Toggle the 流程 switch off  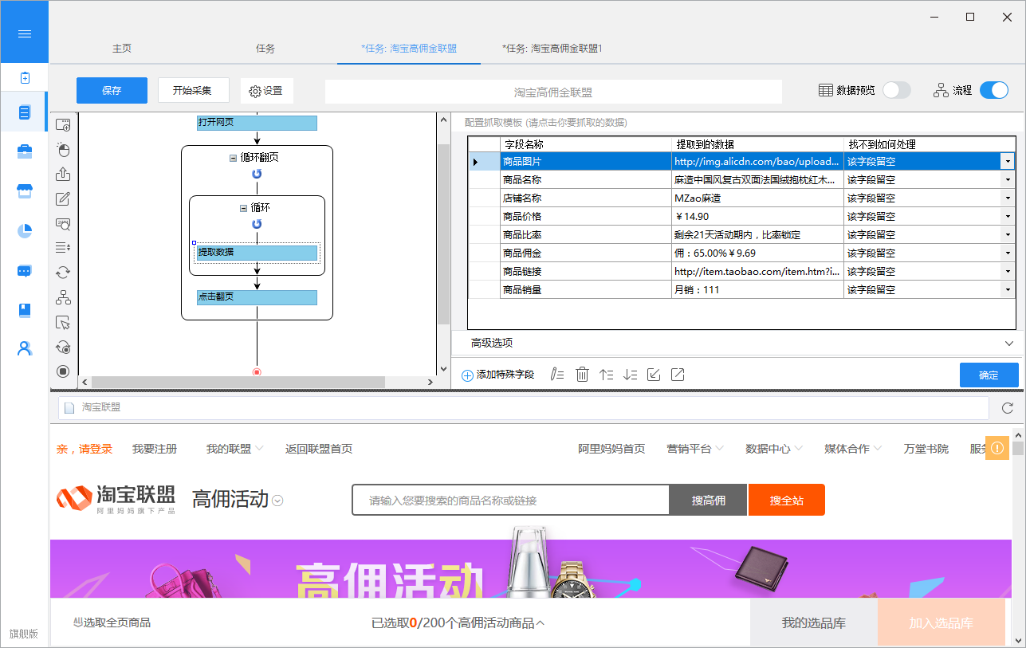pos(994,90)
